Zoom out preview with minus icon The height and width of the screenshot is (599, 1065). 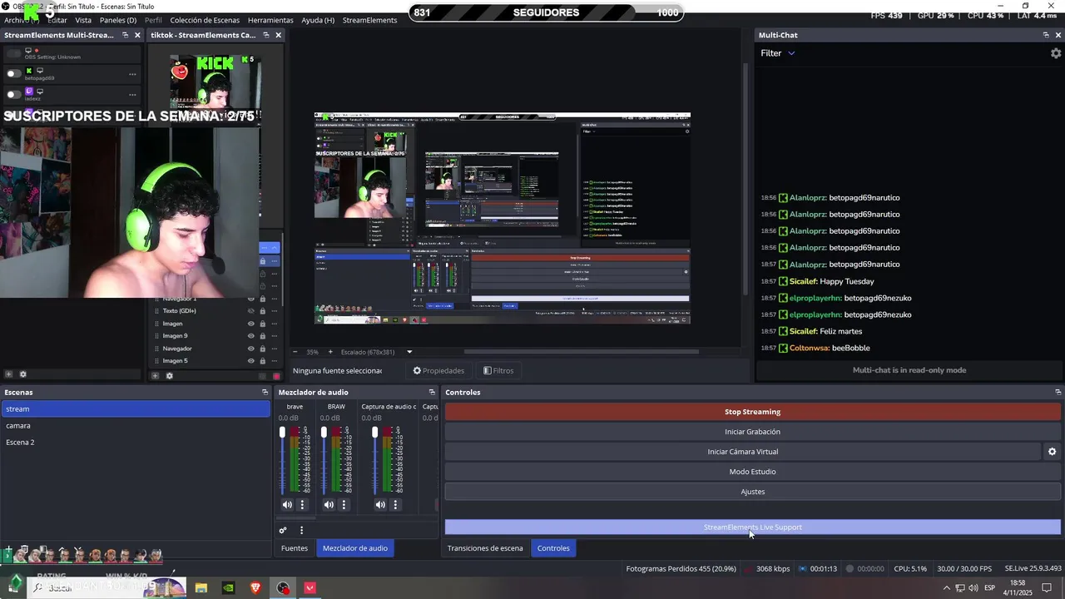tap(295, 352)
